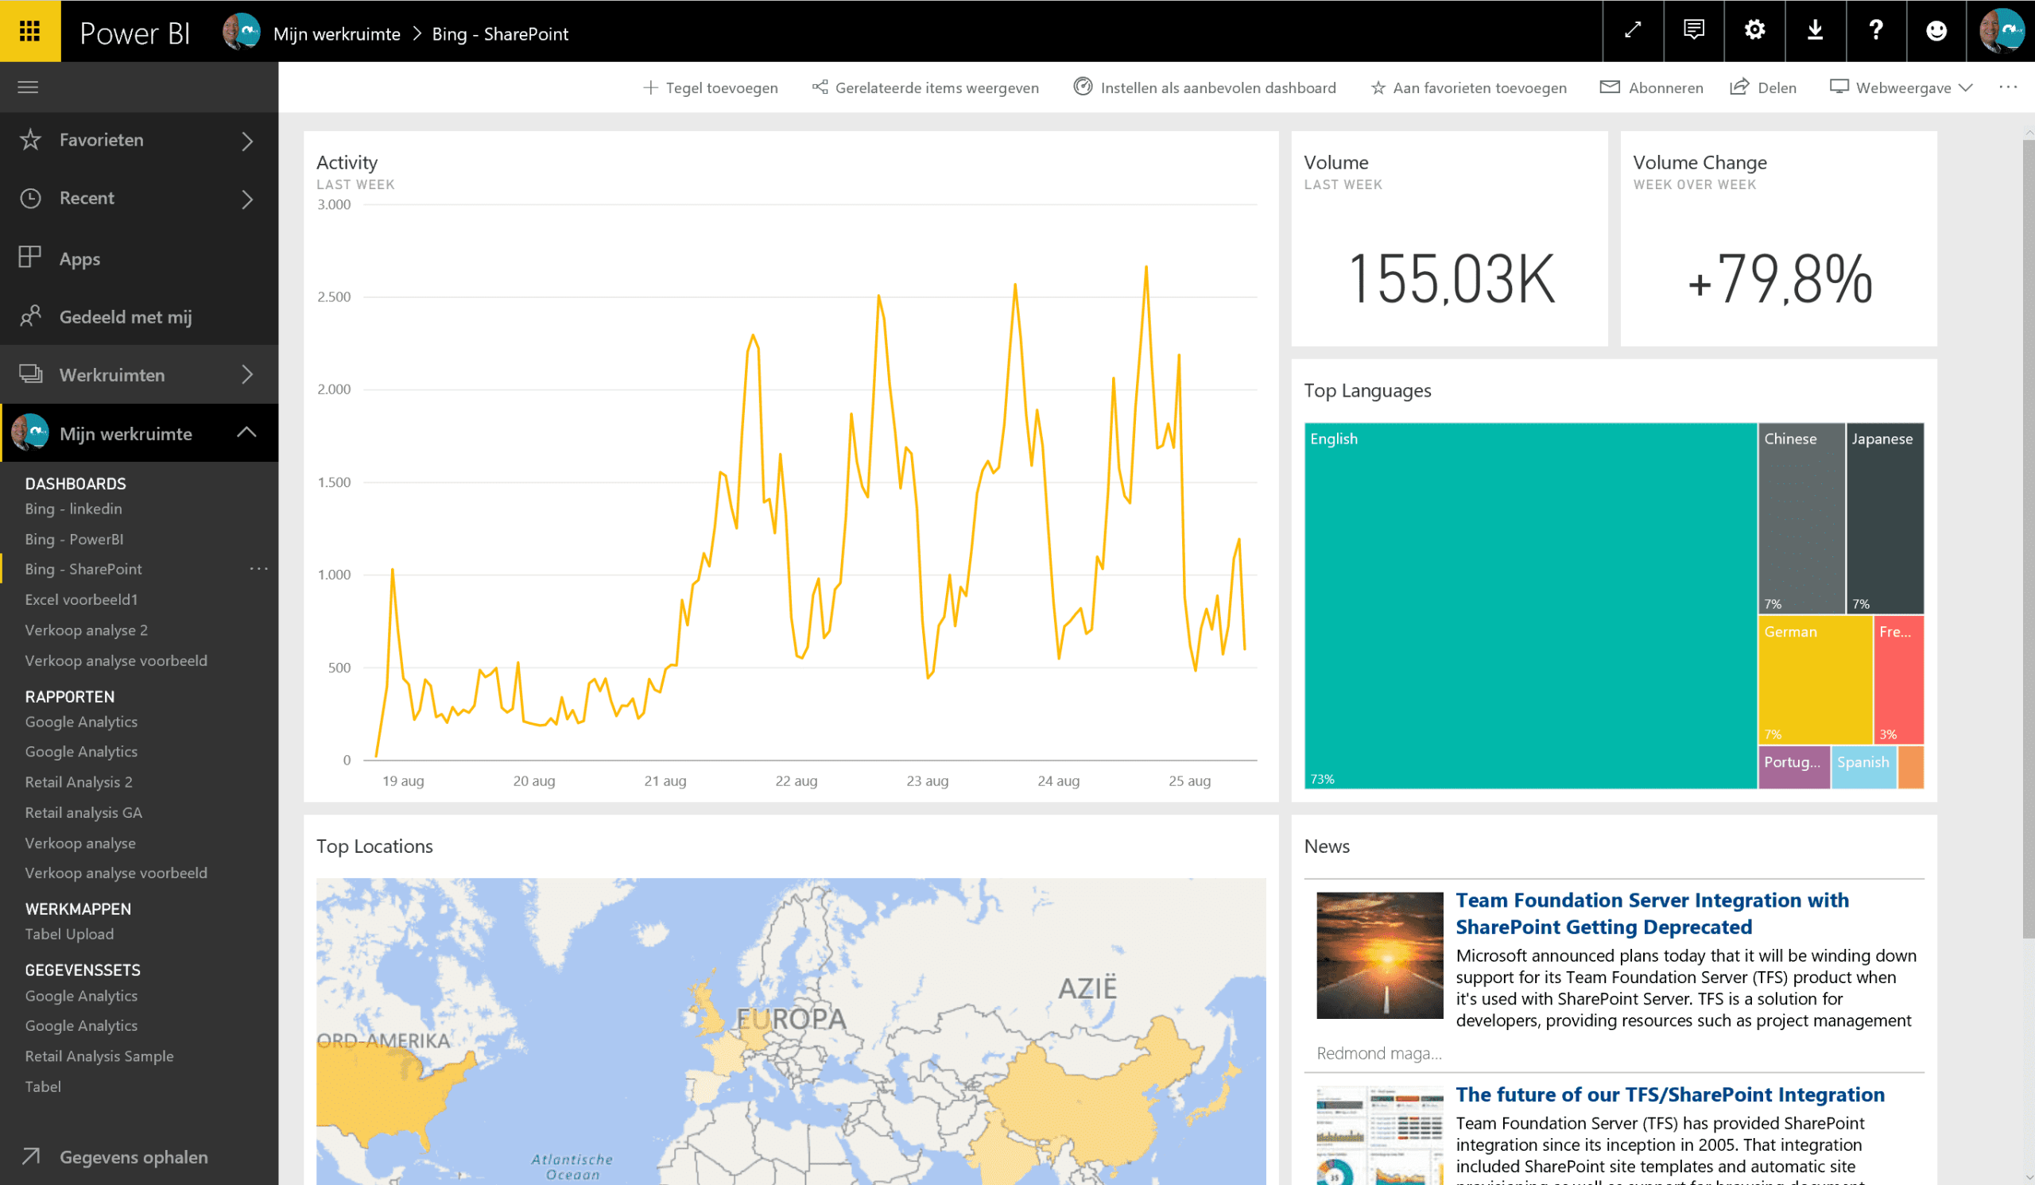Screen dimensions: 2035x1185
Task: Click the RAPPORTEN section header
Action: [x=70, y=697]
